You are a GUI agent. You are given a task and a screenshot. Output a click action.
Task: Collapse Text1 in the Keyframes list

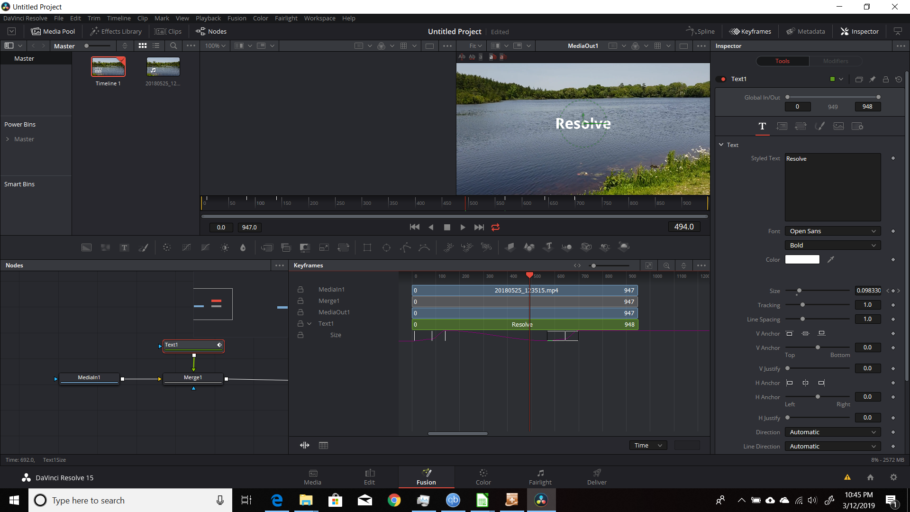tap(309, 323)
